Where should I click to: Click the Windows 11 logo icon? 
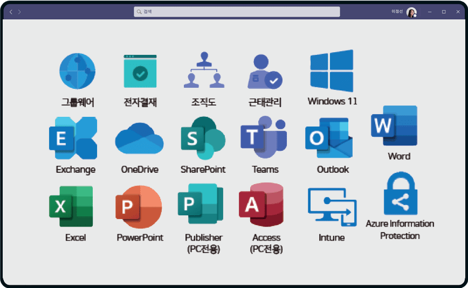[332, 71]
